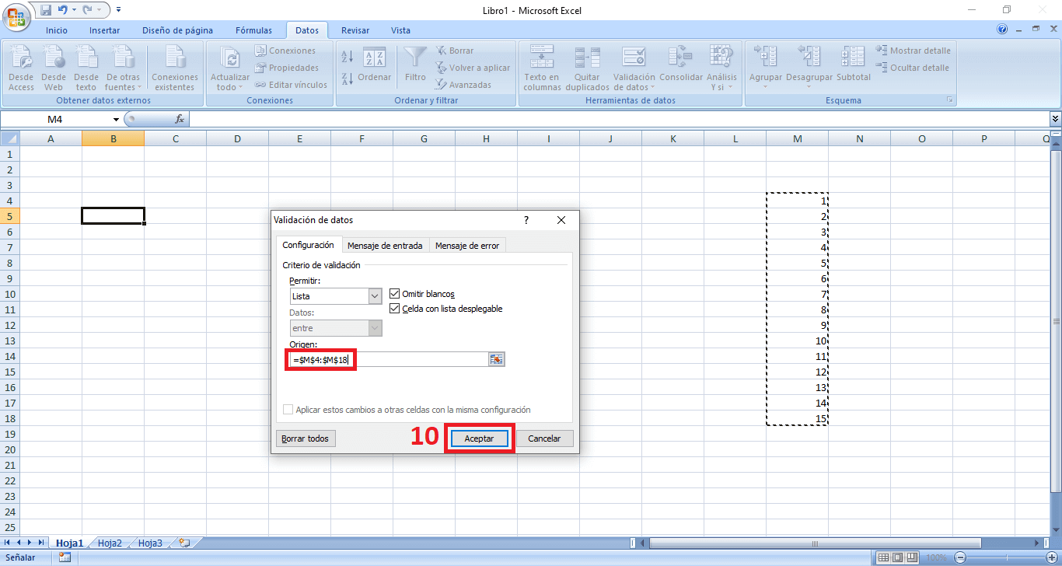Import data Desde Access
This screenshot has height=566, width=1062.
tap(21, 68)
